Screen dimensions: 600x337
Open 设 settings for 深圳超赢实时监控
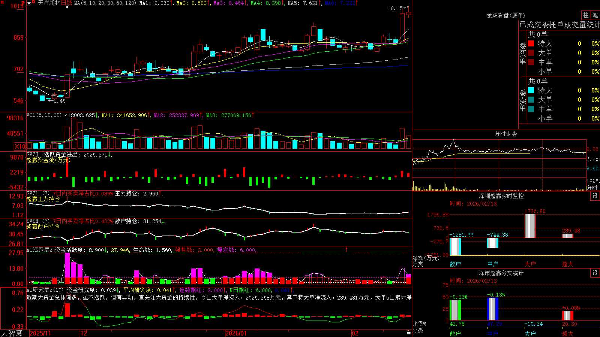595,196
